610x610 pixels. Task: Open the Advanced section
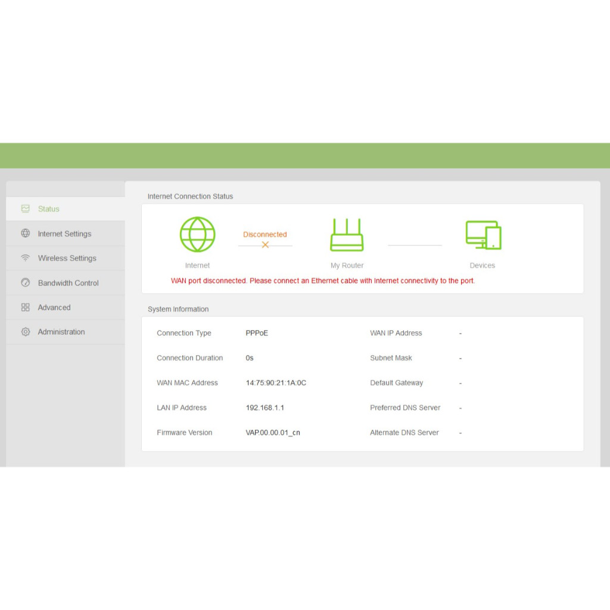(x=54, y=307)
